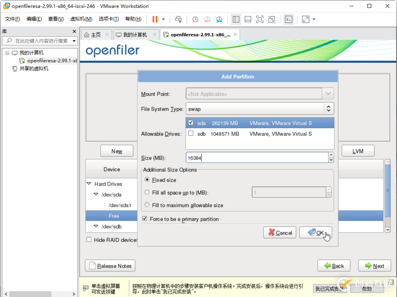This screenshot has height=297, width=397.
Task: Check the sdb drive checkbox
Action: [191, 133]
